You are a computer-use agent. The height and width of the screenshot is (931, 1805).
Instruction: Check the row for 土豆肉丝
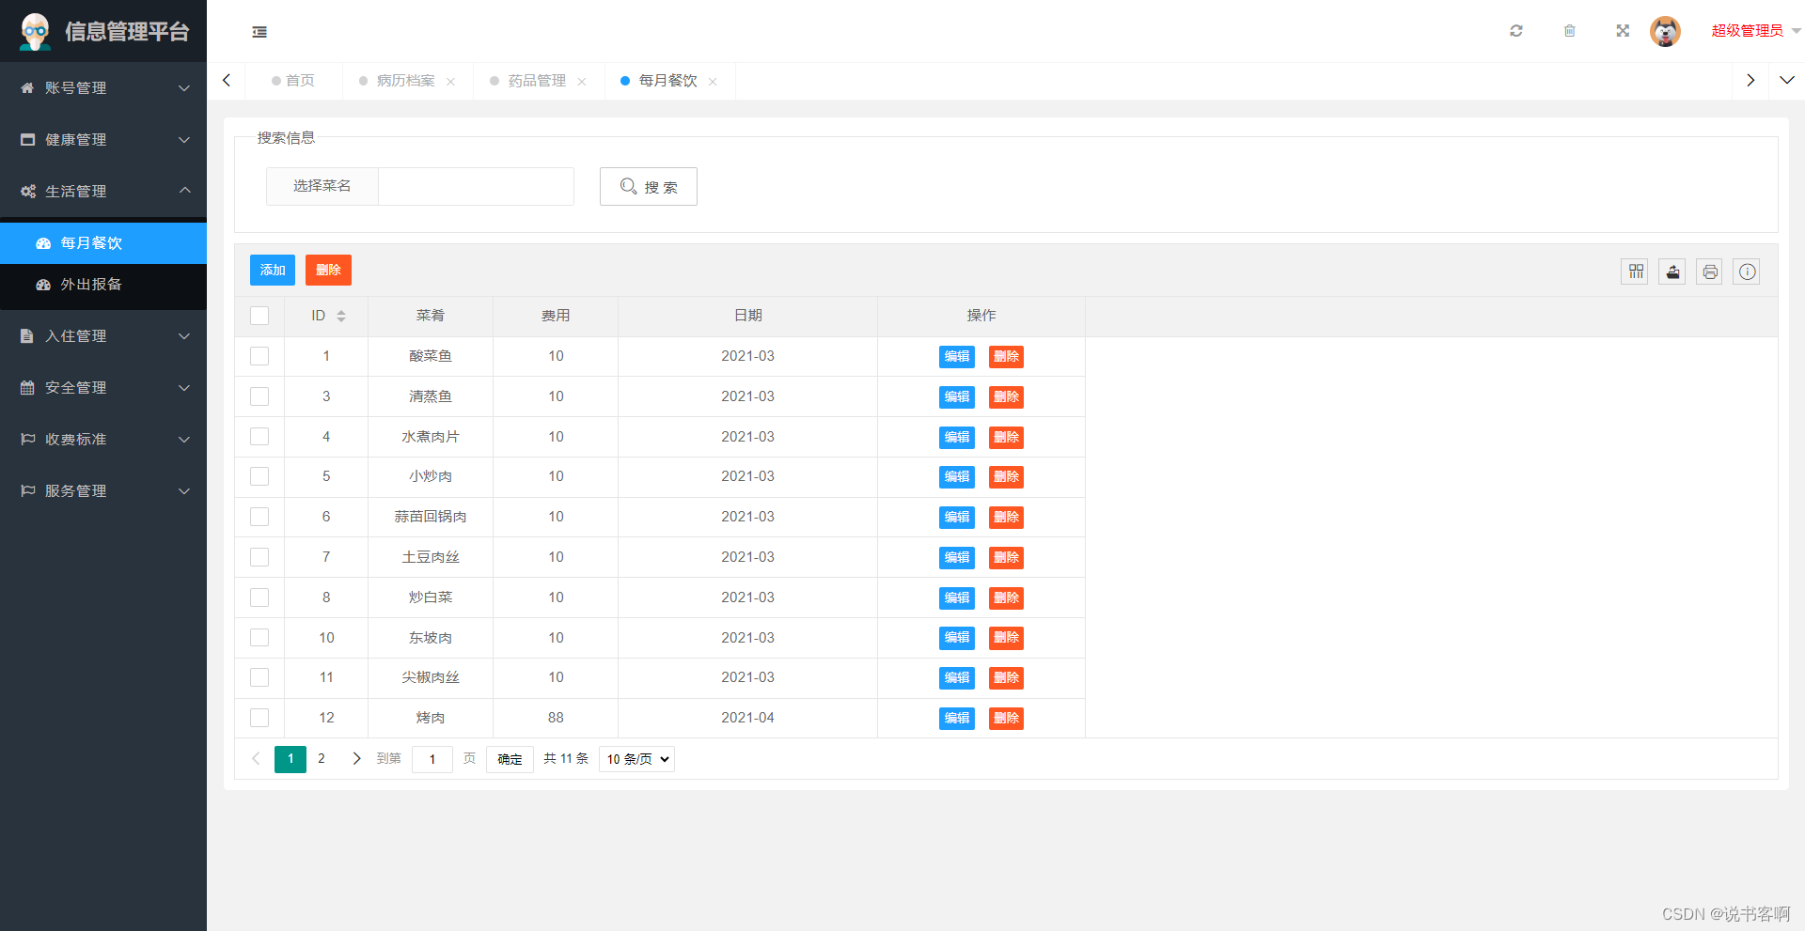[259, 557]
